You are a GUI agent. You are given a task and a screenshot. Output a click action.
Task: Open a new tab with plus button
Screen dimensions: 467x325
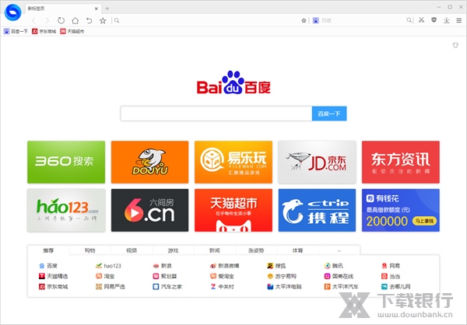click(x=107, y=8)
